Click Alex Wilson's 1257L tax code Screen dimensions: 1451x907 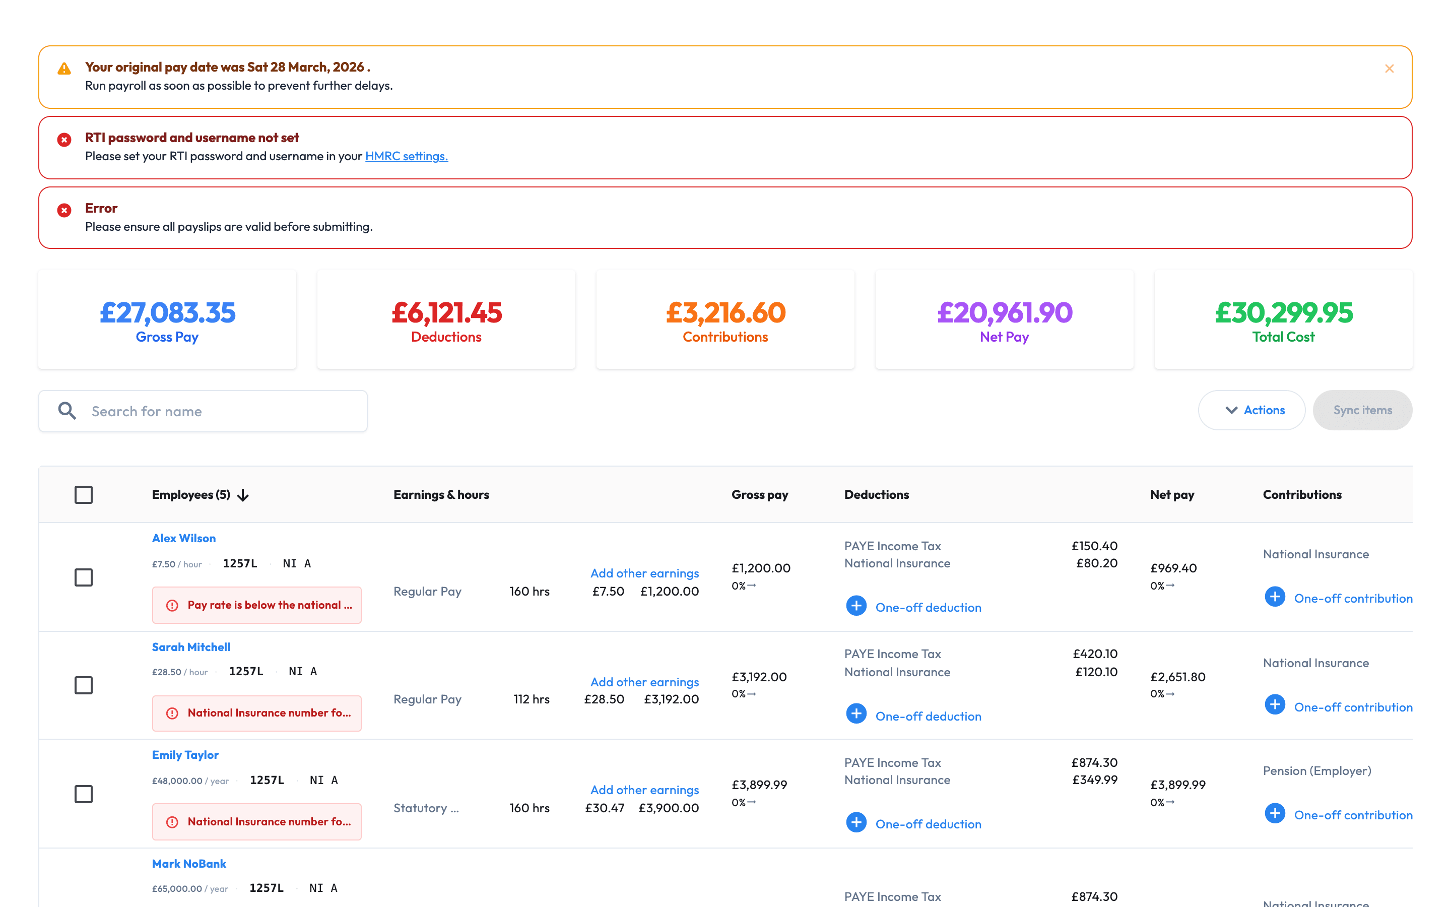pos(240,563)
